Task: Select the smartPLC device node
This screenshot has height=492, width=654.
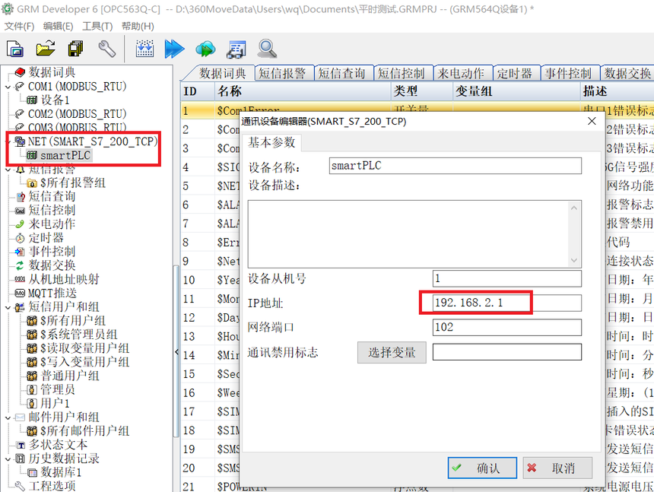Action: [65, 155]
